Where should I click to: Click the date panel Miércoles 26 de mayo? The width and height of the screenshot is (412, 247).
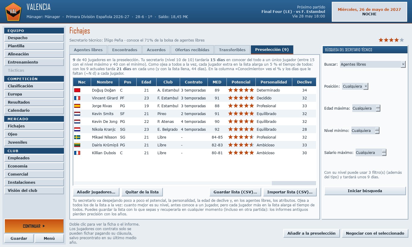(x=369, y=12)
